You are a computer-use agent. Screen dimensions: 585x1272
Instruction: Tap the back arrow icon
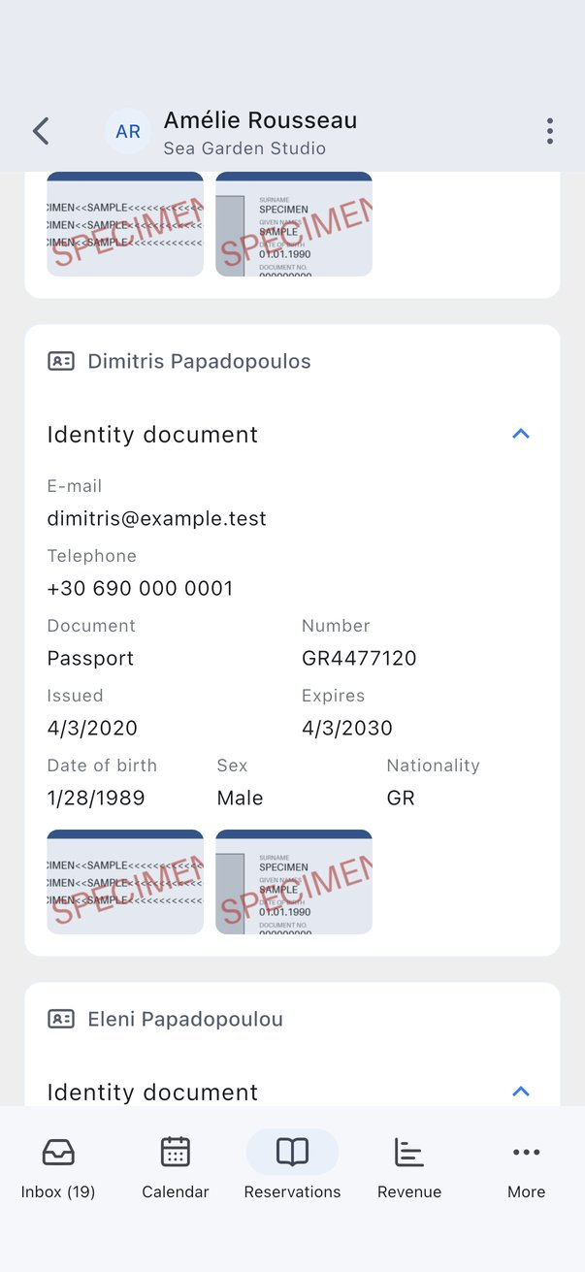coord(41,131)
